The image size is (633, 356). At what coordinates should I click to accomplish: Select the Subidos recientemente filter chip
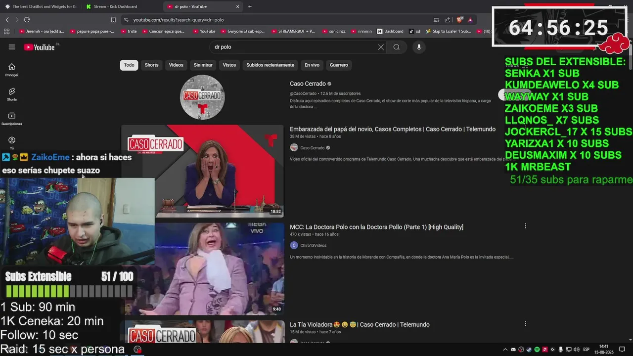270,65
